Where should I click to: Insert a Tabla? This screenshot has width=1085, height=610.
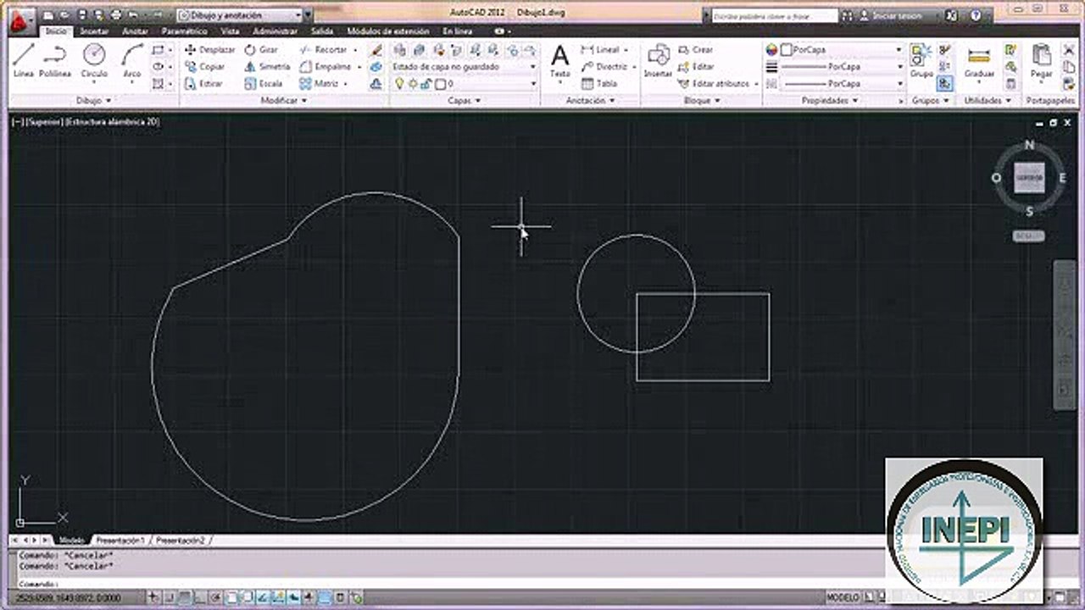pos(599,84)
